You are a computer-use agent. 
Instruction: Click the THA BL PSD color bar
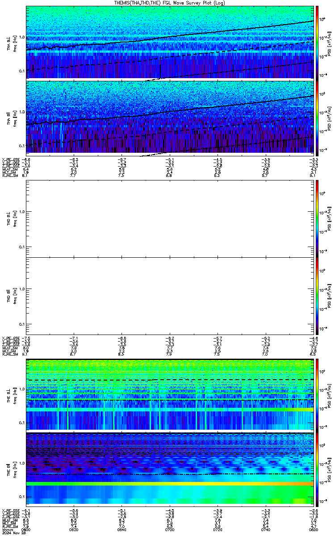click(318, 42)
